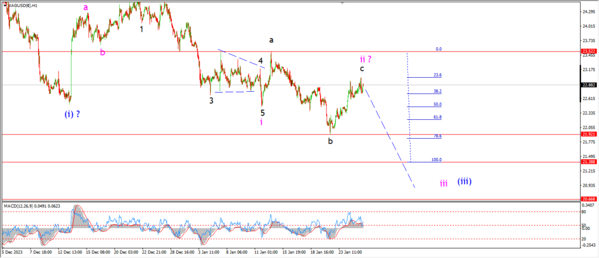Click the -0.2543 MACD scale value
The width and height of the screenshot is (599, 258).
tap(588, 245)
